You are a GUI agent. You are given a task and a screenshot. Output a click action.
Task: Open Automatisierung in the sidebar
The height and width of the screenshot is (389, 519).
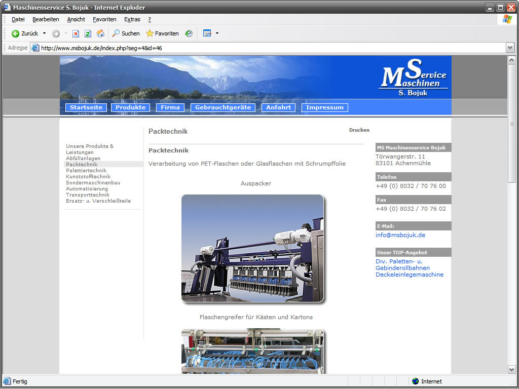pyautogui.click(x=87, y=189)
